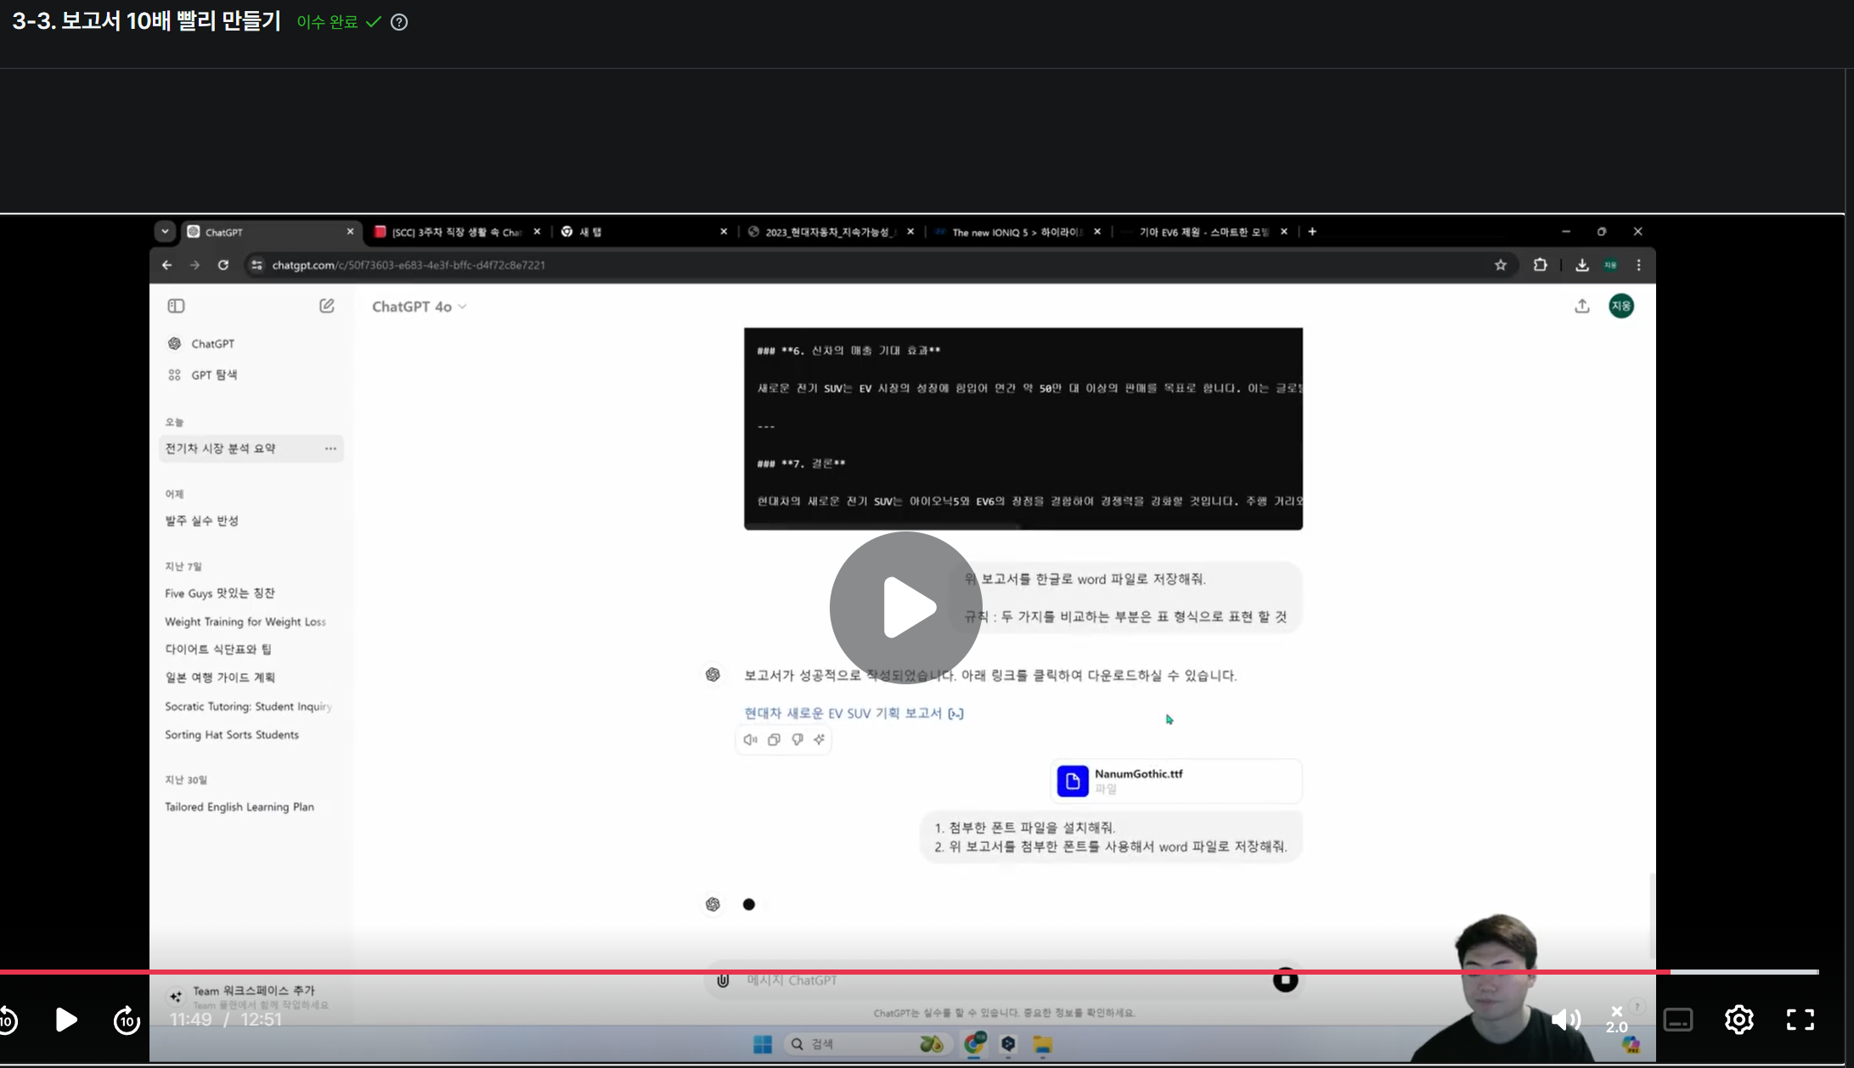Copy the response with the copy icon

coord(774,739)
